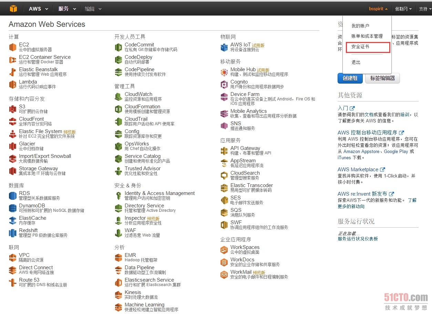Select the RDS database icon
The width and height of the screenshot is (432, 315).
tap(13, 196)
